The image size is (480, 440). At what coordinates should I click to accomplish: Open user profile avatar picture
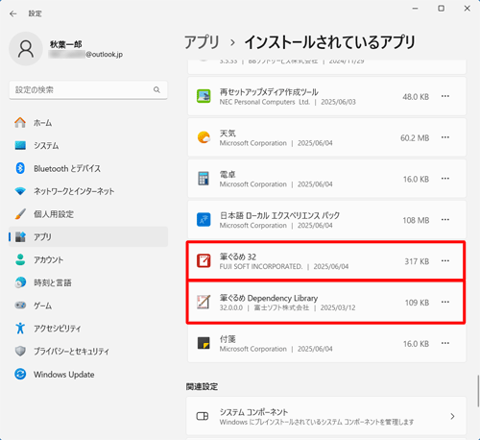click(26, 49)
